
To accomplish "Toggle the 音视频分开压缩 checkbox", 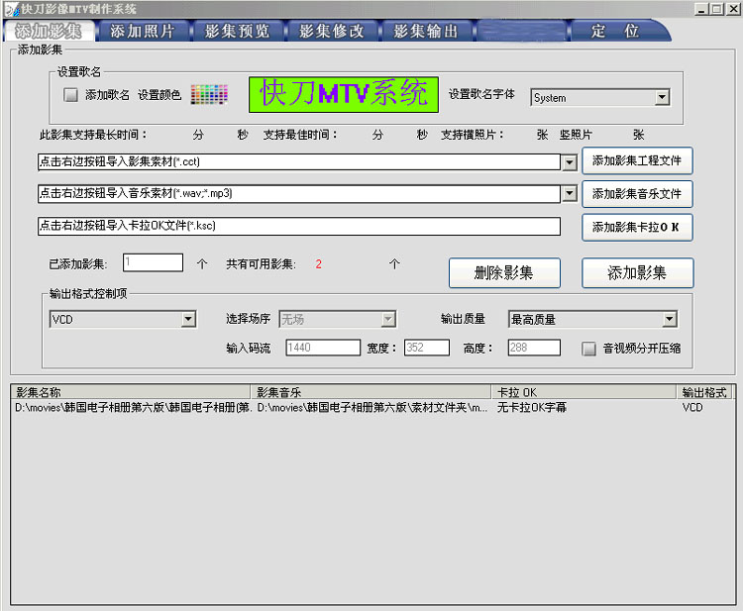I will [x=589, y=349].
